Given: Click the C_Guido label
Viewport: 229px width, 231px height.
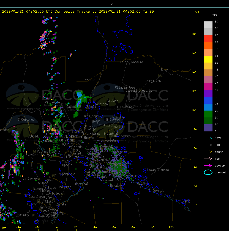Looking at the screenshot, I should [x=34, y=136].
